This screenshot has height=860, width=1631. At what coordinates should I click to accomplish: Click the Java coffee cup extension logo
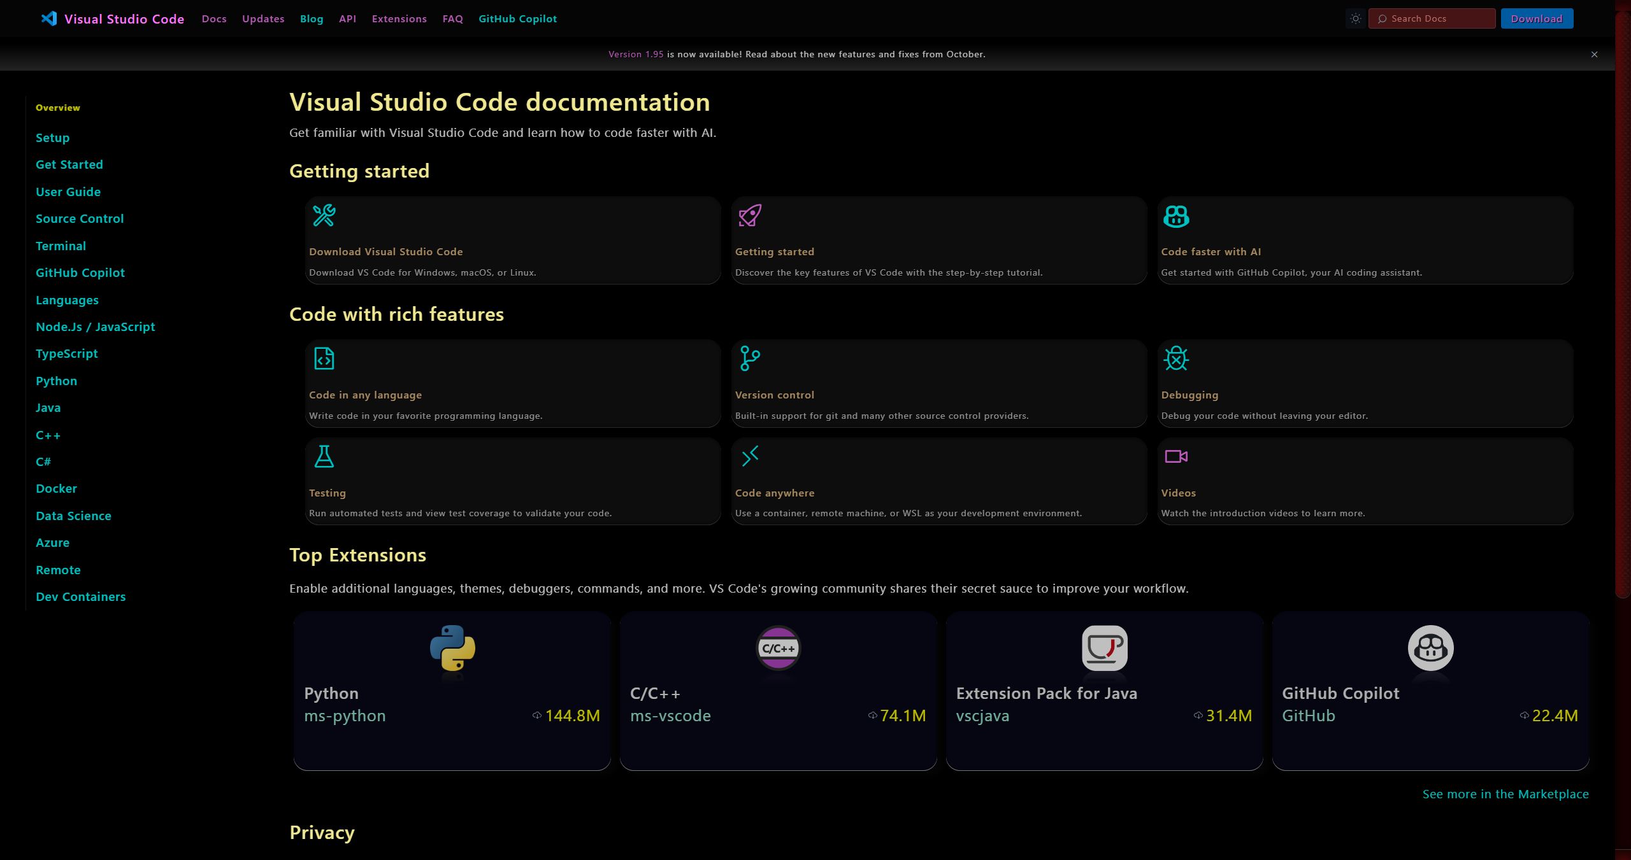coord(1104,648)
